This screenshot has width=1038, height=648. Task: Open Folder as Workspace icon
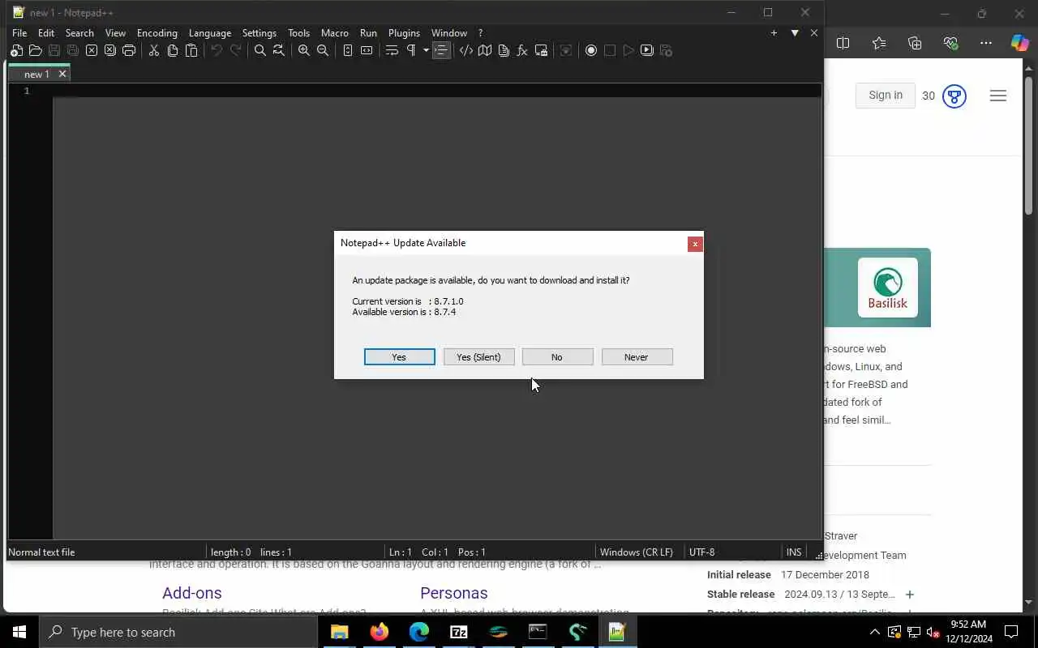tap(541, 50)
